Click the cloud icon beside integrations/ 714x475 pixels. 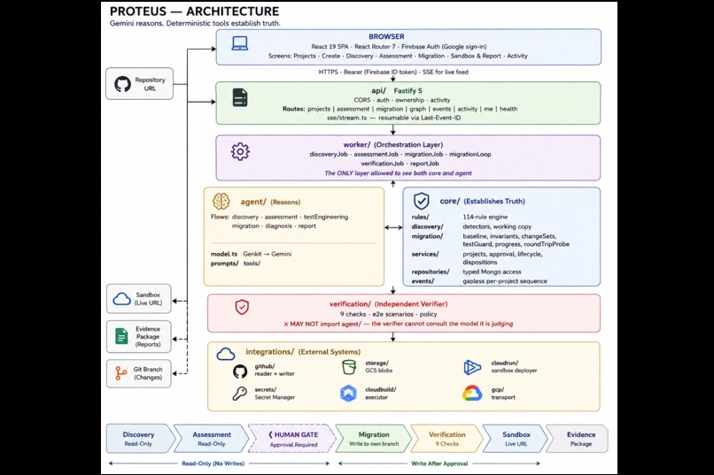click(x=226, y=354)
